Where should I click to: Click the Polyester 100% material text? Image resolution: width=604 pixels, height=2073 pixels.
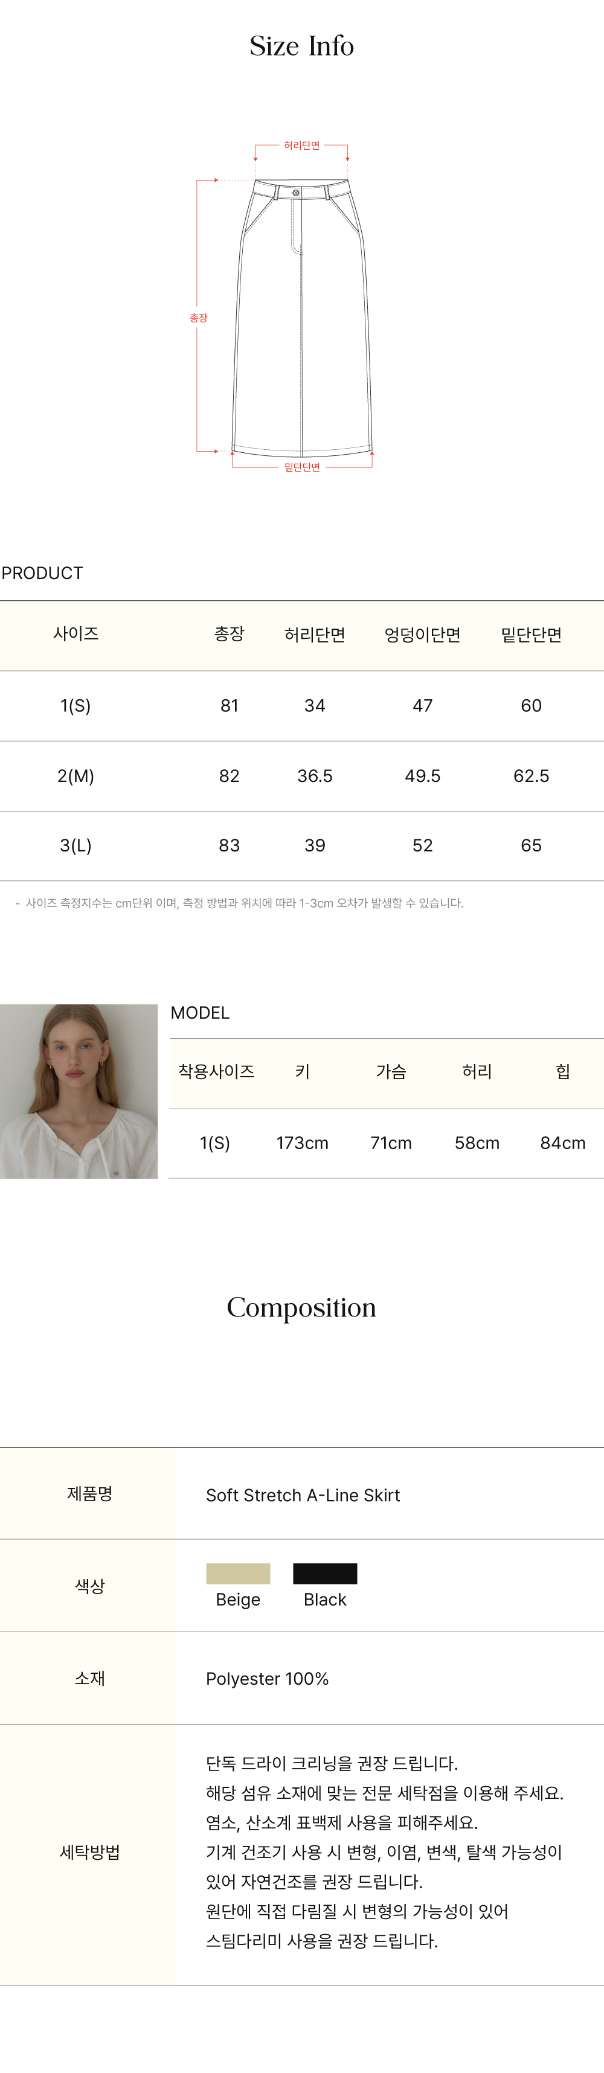(x=268, y=1679)
